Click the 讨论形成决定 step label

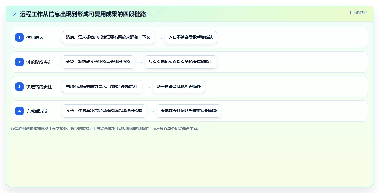pyautogui.click(x=39, y=62)
